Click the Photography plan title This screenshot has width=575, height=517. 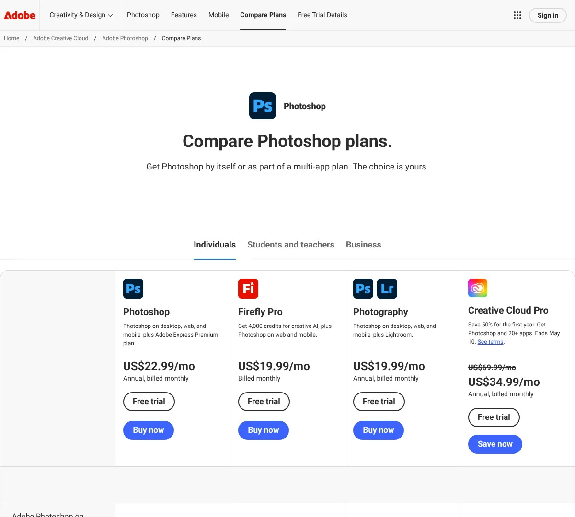[x=380, y=312]
